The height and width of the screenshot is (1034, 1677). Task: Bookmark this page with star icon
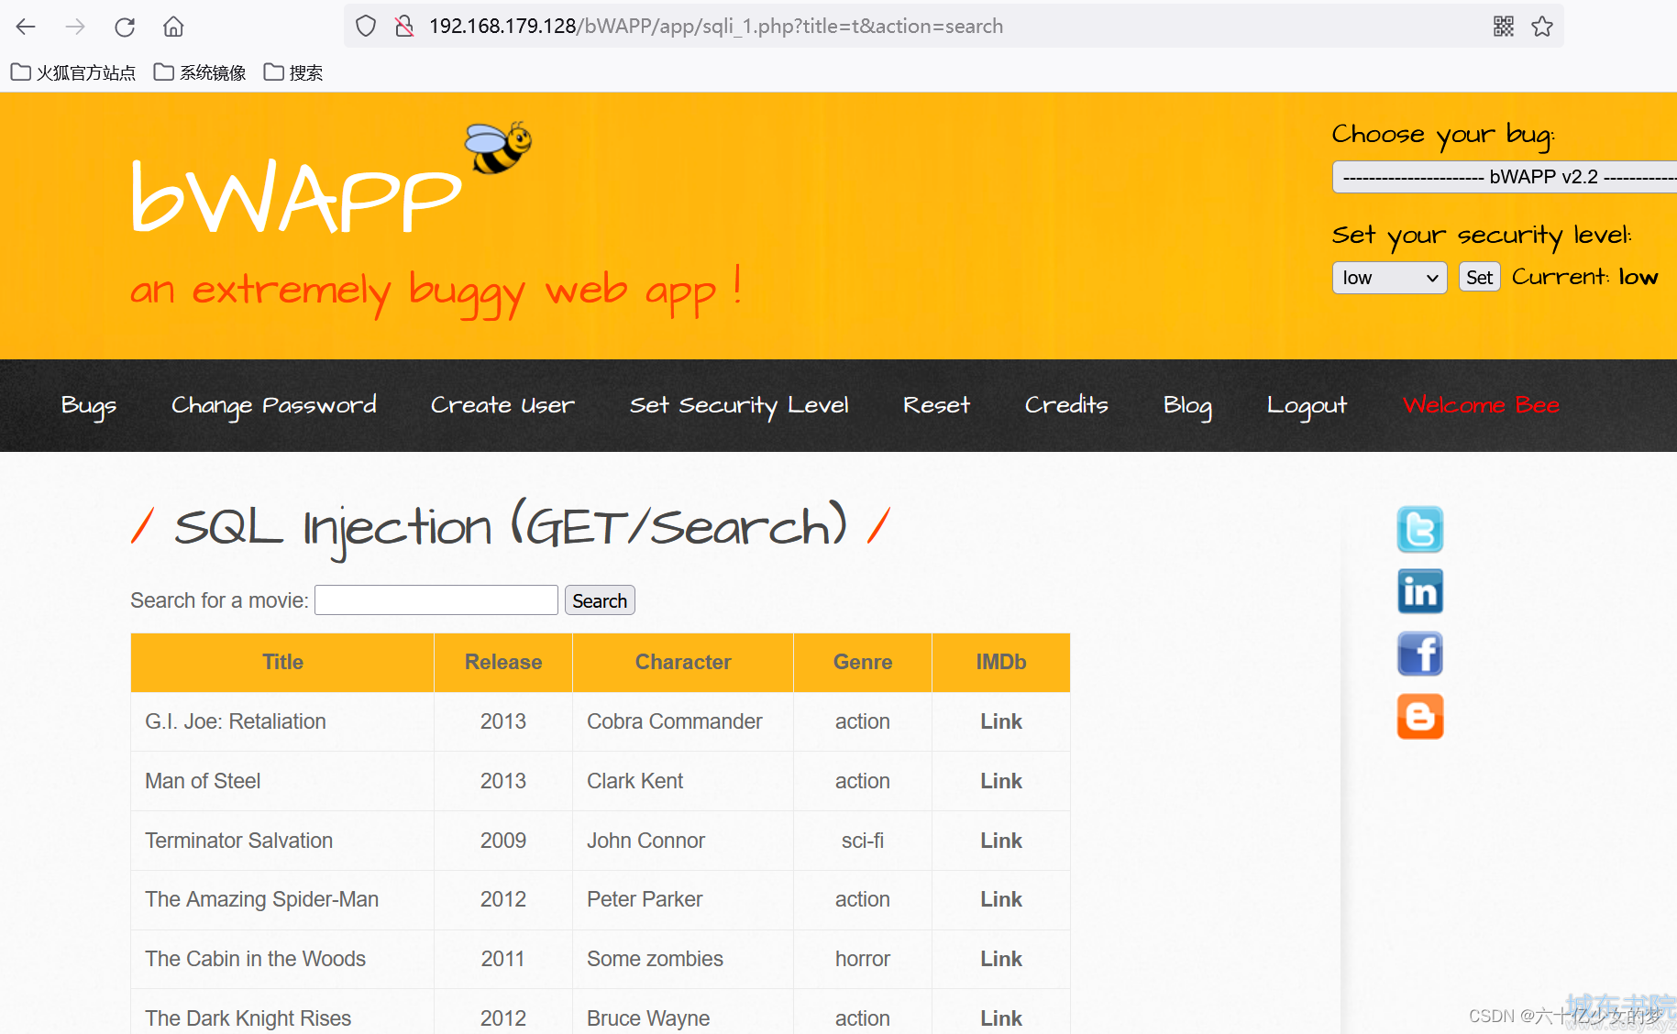pos(1542,27)
